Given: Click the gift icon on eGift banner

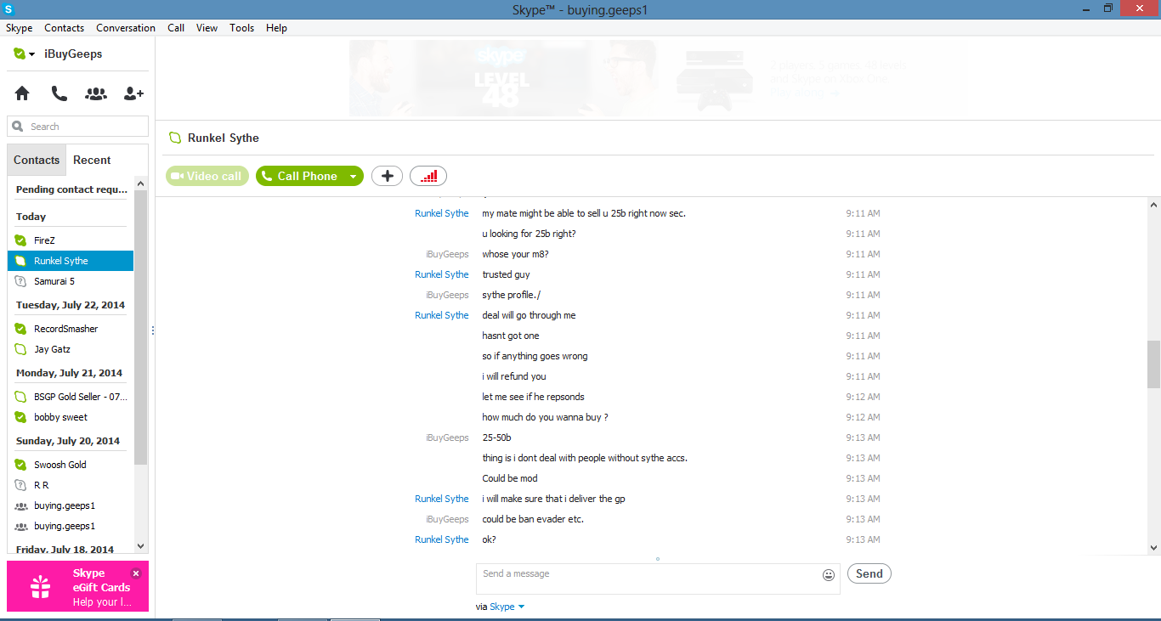Looking at the screenshot, I should [x=40, y=587].
